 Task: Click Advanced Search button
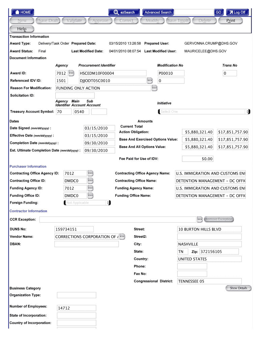tap(158, 12)
